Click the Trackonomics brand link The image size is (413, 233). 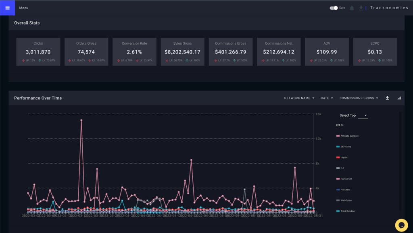click(x=389, y=8)
